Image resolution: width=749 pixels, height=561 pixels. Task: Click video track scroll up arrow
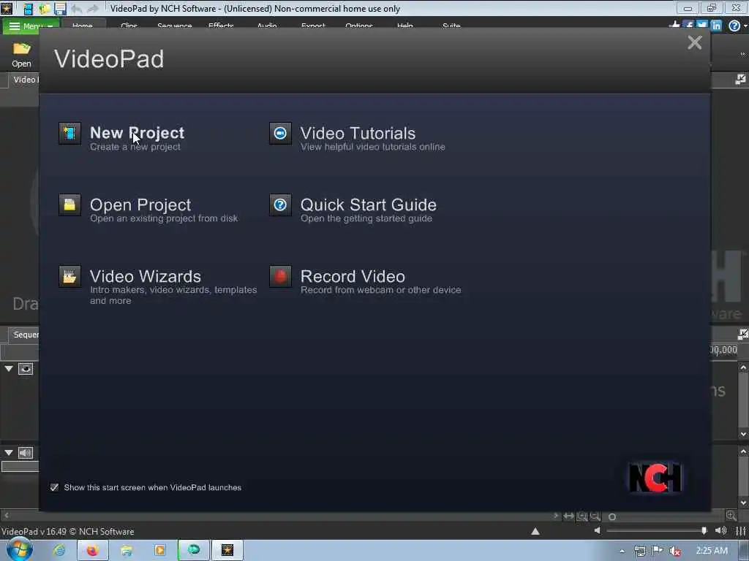point(743,367)
